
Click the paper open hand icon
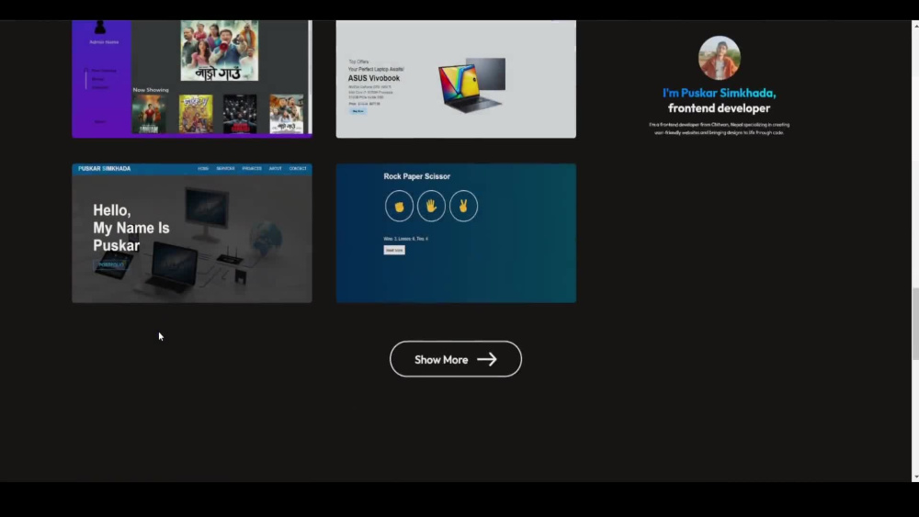431,206
